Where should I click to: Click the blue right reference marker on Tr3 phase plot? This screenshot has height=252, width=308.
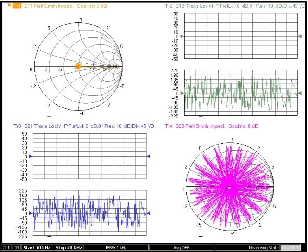[148, 214]
